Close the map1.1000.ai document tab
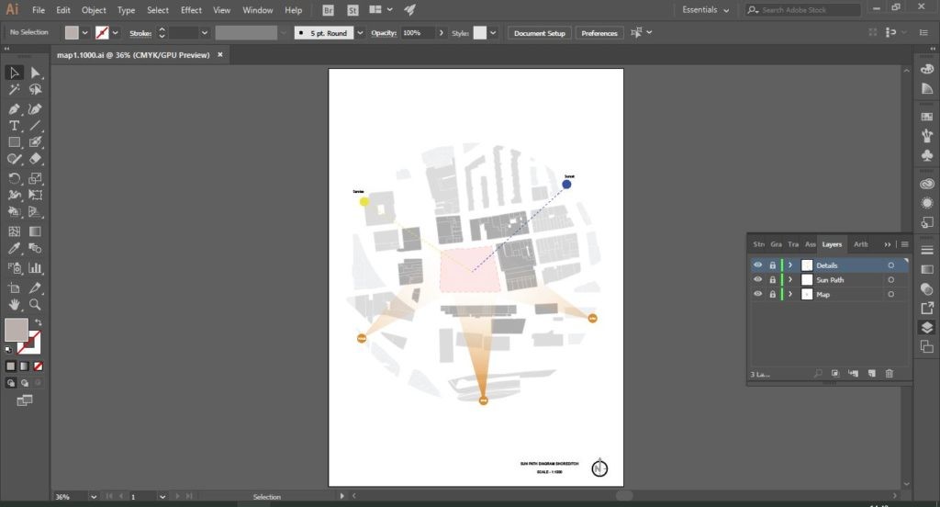940x507 pixels. click(220, 54)
